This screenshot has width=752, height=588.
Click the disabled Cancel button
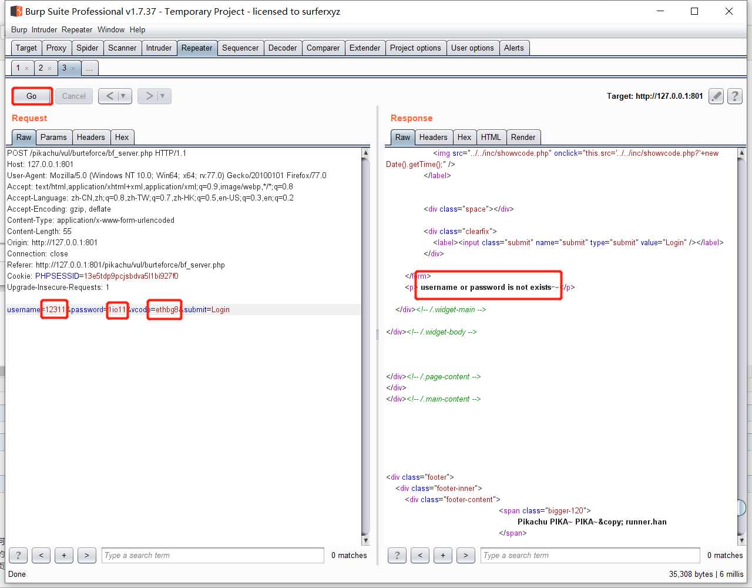[74, 96]
